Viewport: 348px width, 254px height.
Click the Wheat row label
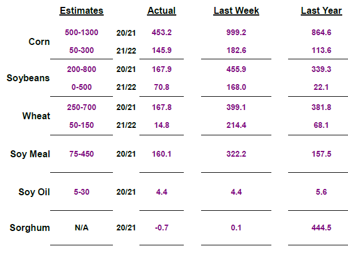(36, 116)
